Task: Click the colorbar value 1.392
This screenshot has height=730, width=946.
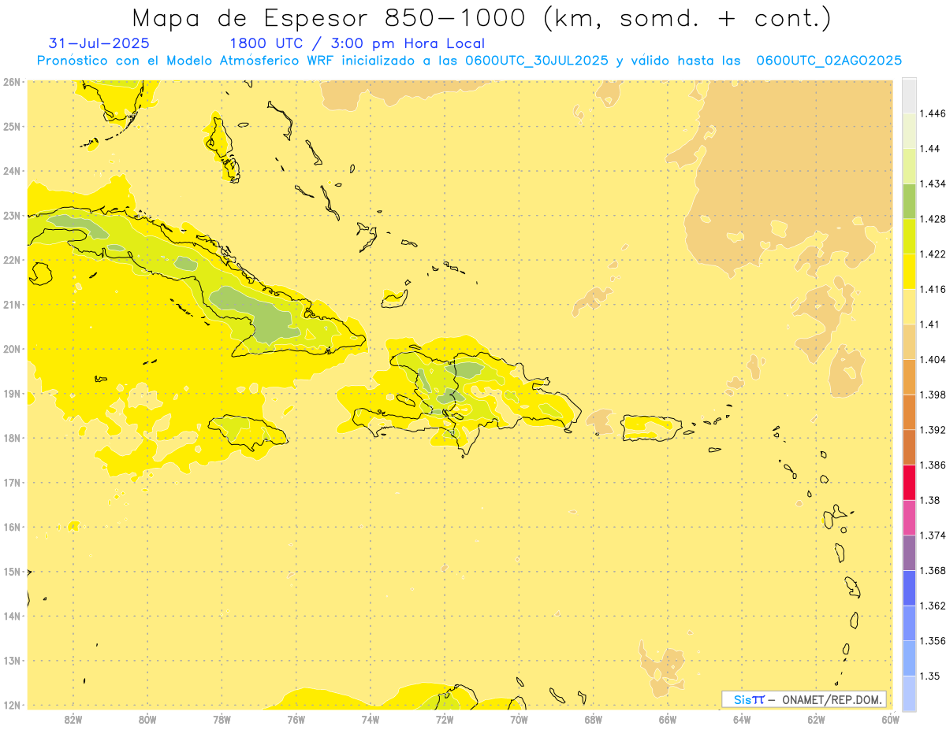Action: pyautogui.click(x=932, y=430)
